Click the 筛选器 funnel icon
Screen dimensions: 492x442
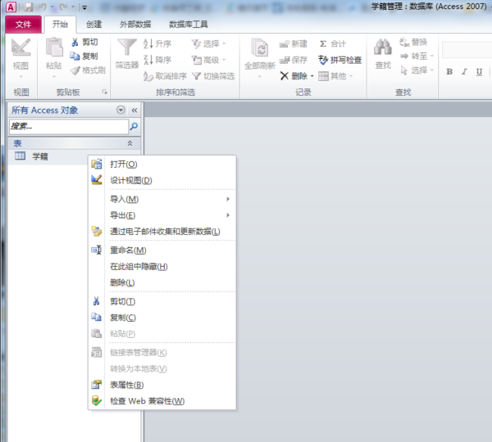tap(127, 48)
